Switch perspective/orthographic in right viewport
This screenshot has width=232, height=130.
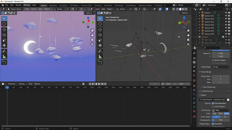click(x=188, y=44)
